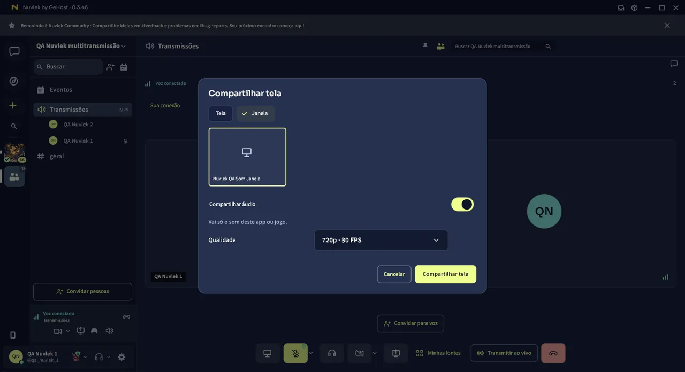
Task: Open the help icon in the title bar
Action: click(x=635, y=7)
